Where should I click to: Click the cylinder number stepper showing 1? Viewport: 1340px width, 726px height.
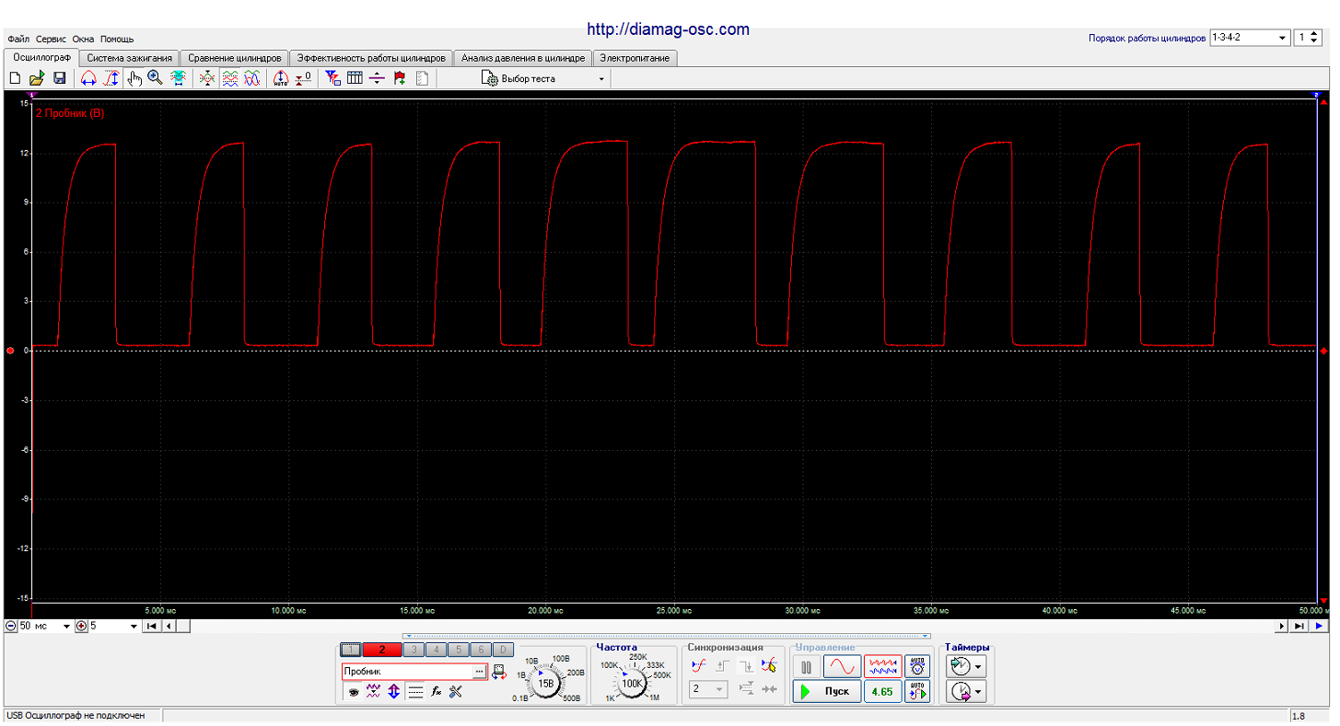point(1309,38)
